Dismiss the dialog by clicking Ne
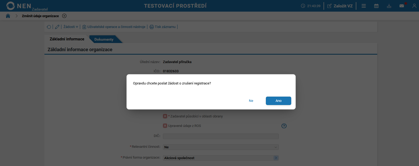Image resolution: width=419 pixels, height=166 pixels. 251,101
